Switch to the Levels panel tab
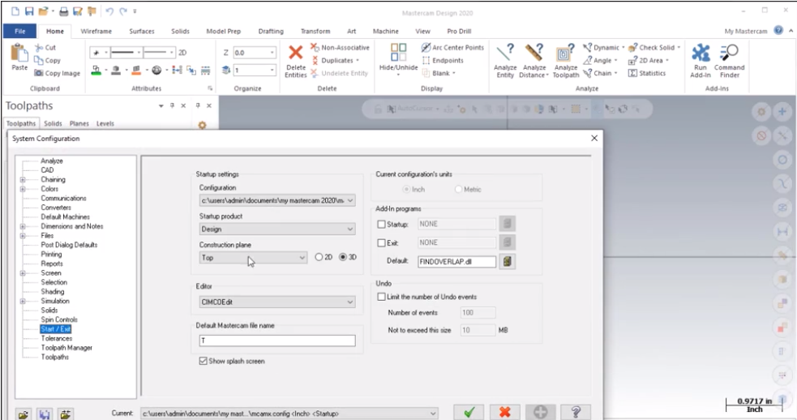797x420 pixels. click(105, 123)
